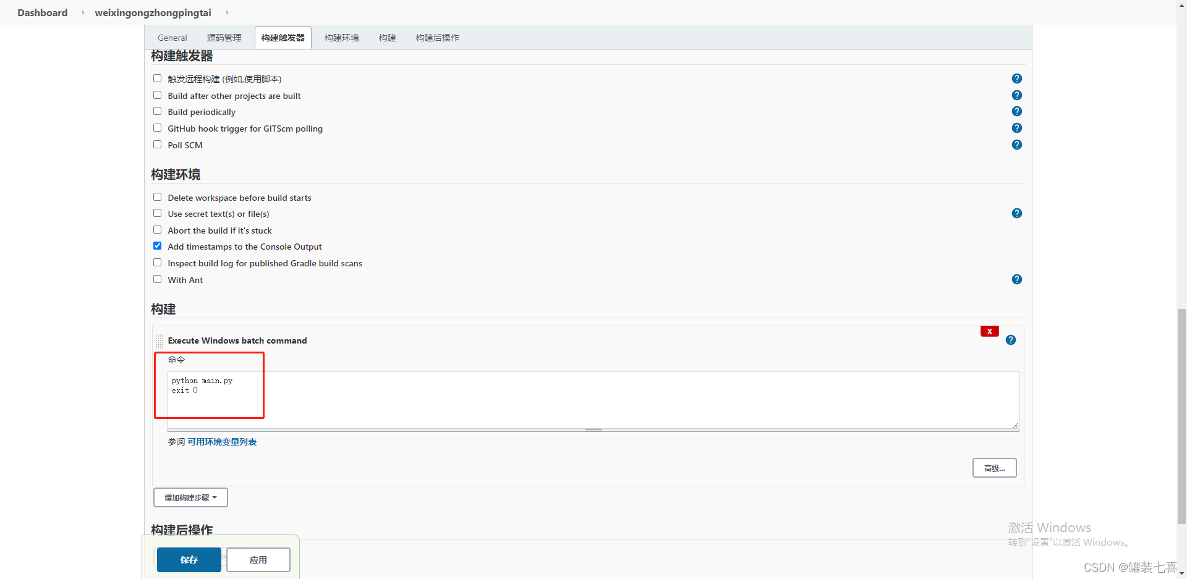Switch to General tab
Viewport: 1187px width, 579px height.
point(172,38)
